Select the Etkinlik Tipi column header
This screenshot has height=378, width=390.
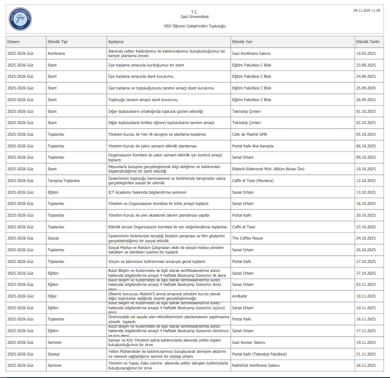[57, 42]
